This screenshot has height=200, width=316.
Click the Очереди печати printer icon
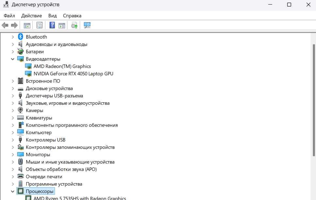tap(20, 176)
